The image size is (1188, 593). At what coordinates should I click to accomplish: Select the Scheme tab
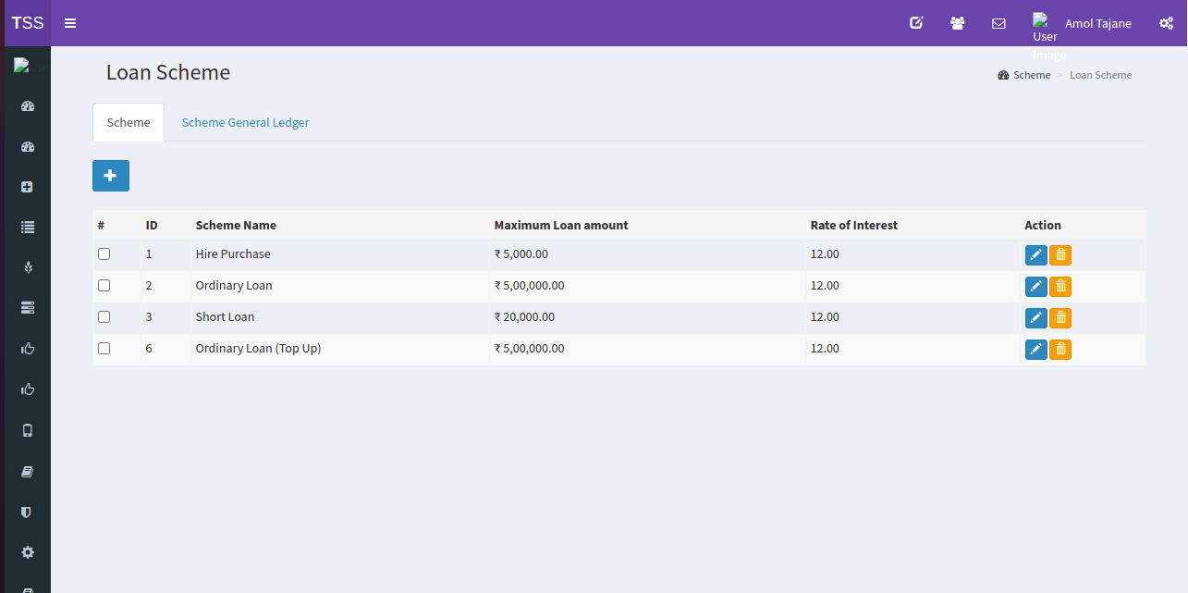pyautogui.click(x=129, y=122)
